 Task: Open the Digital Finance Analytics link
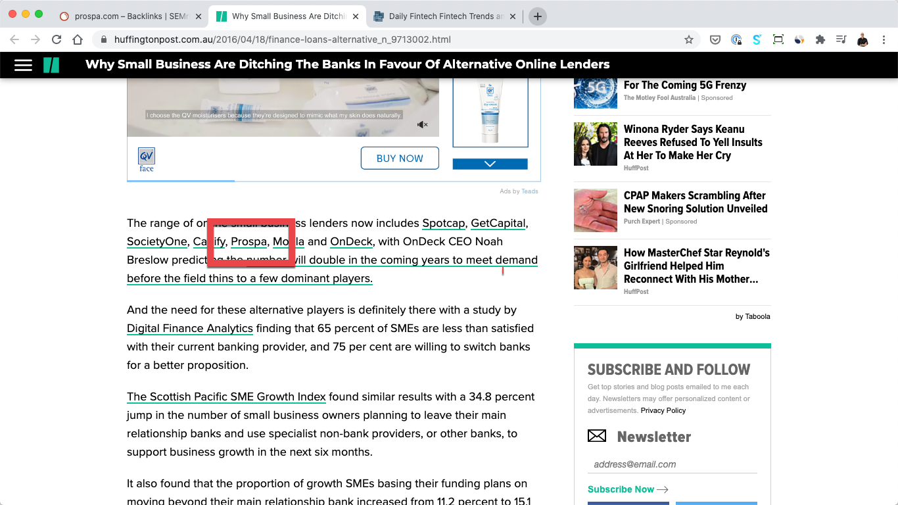click(190, 328)
